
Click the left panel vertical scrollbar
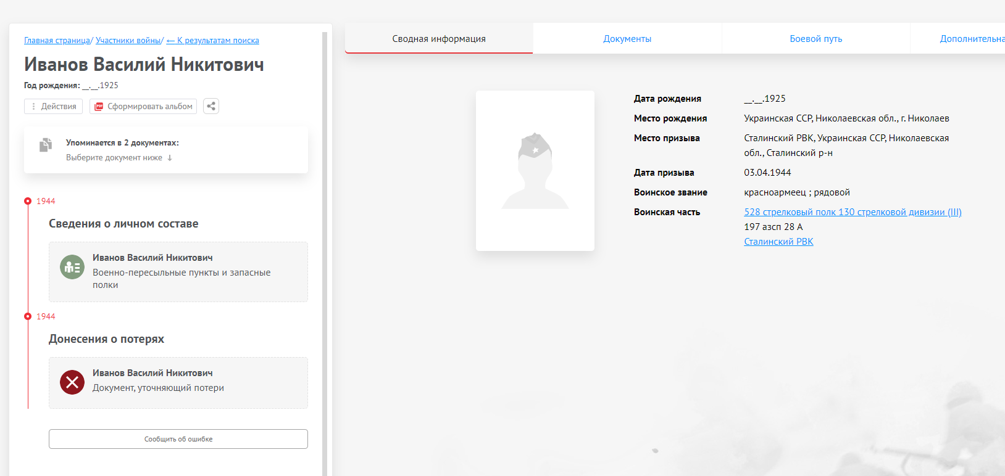pyautogui.click(x=325, y=253)
